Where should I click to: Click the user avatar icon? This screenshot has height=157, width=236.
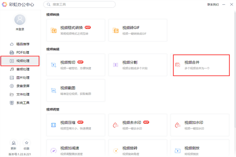tap(20, 20)
